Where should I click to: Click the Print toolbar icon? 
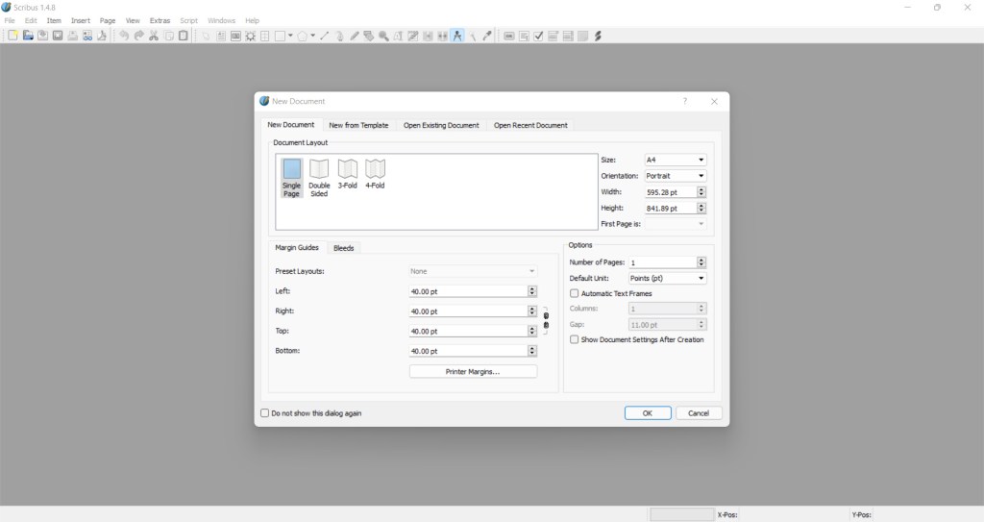73,36
